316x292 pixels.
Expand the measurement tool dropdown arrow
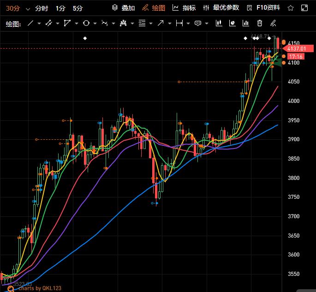click(x=188, y=23)
